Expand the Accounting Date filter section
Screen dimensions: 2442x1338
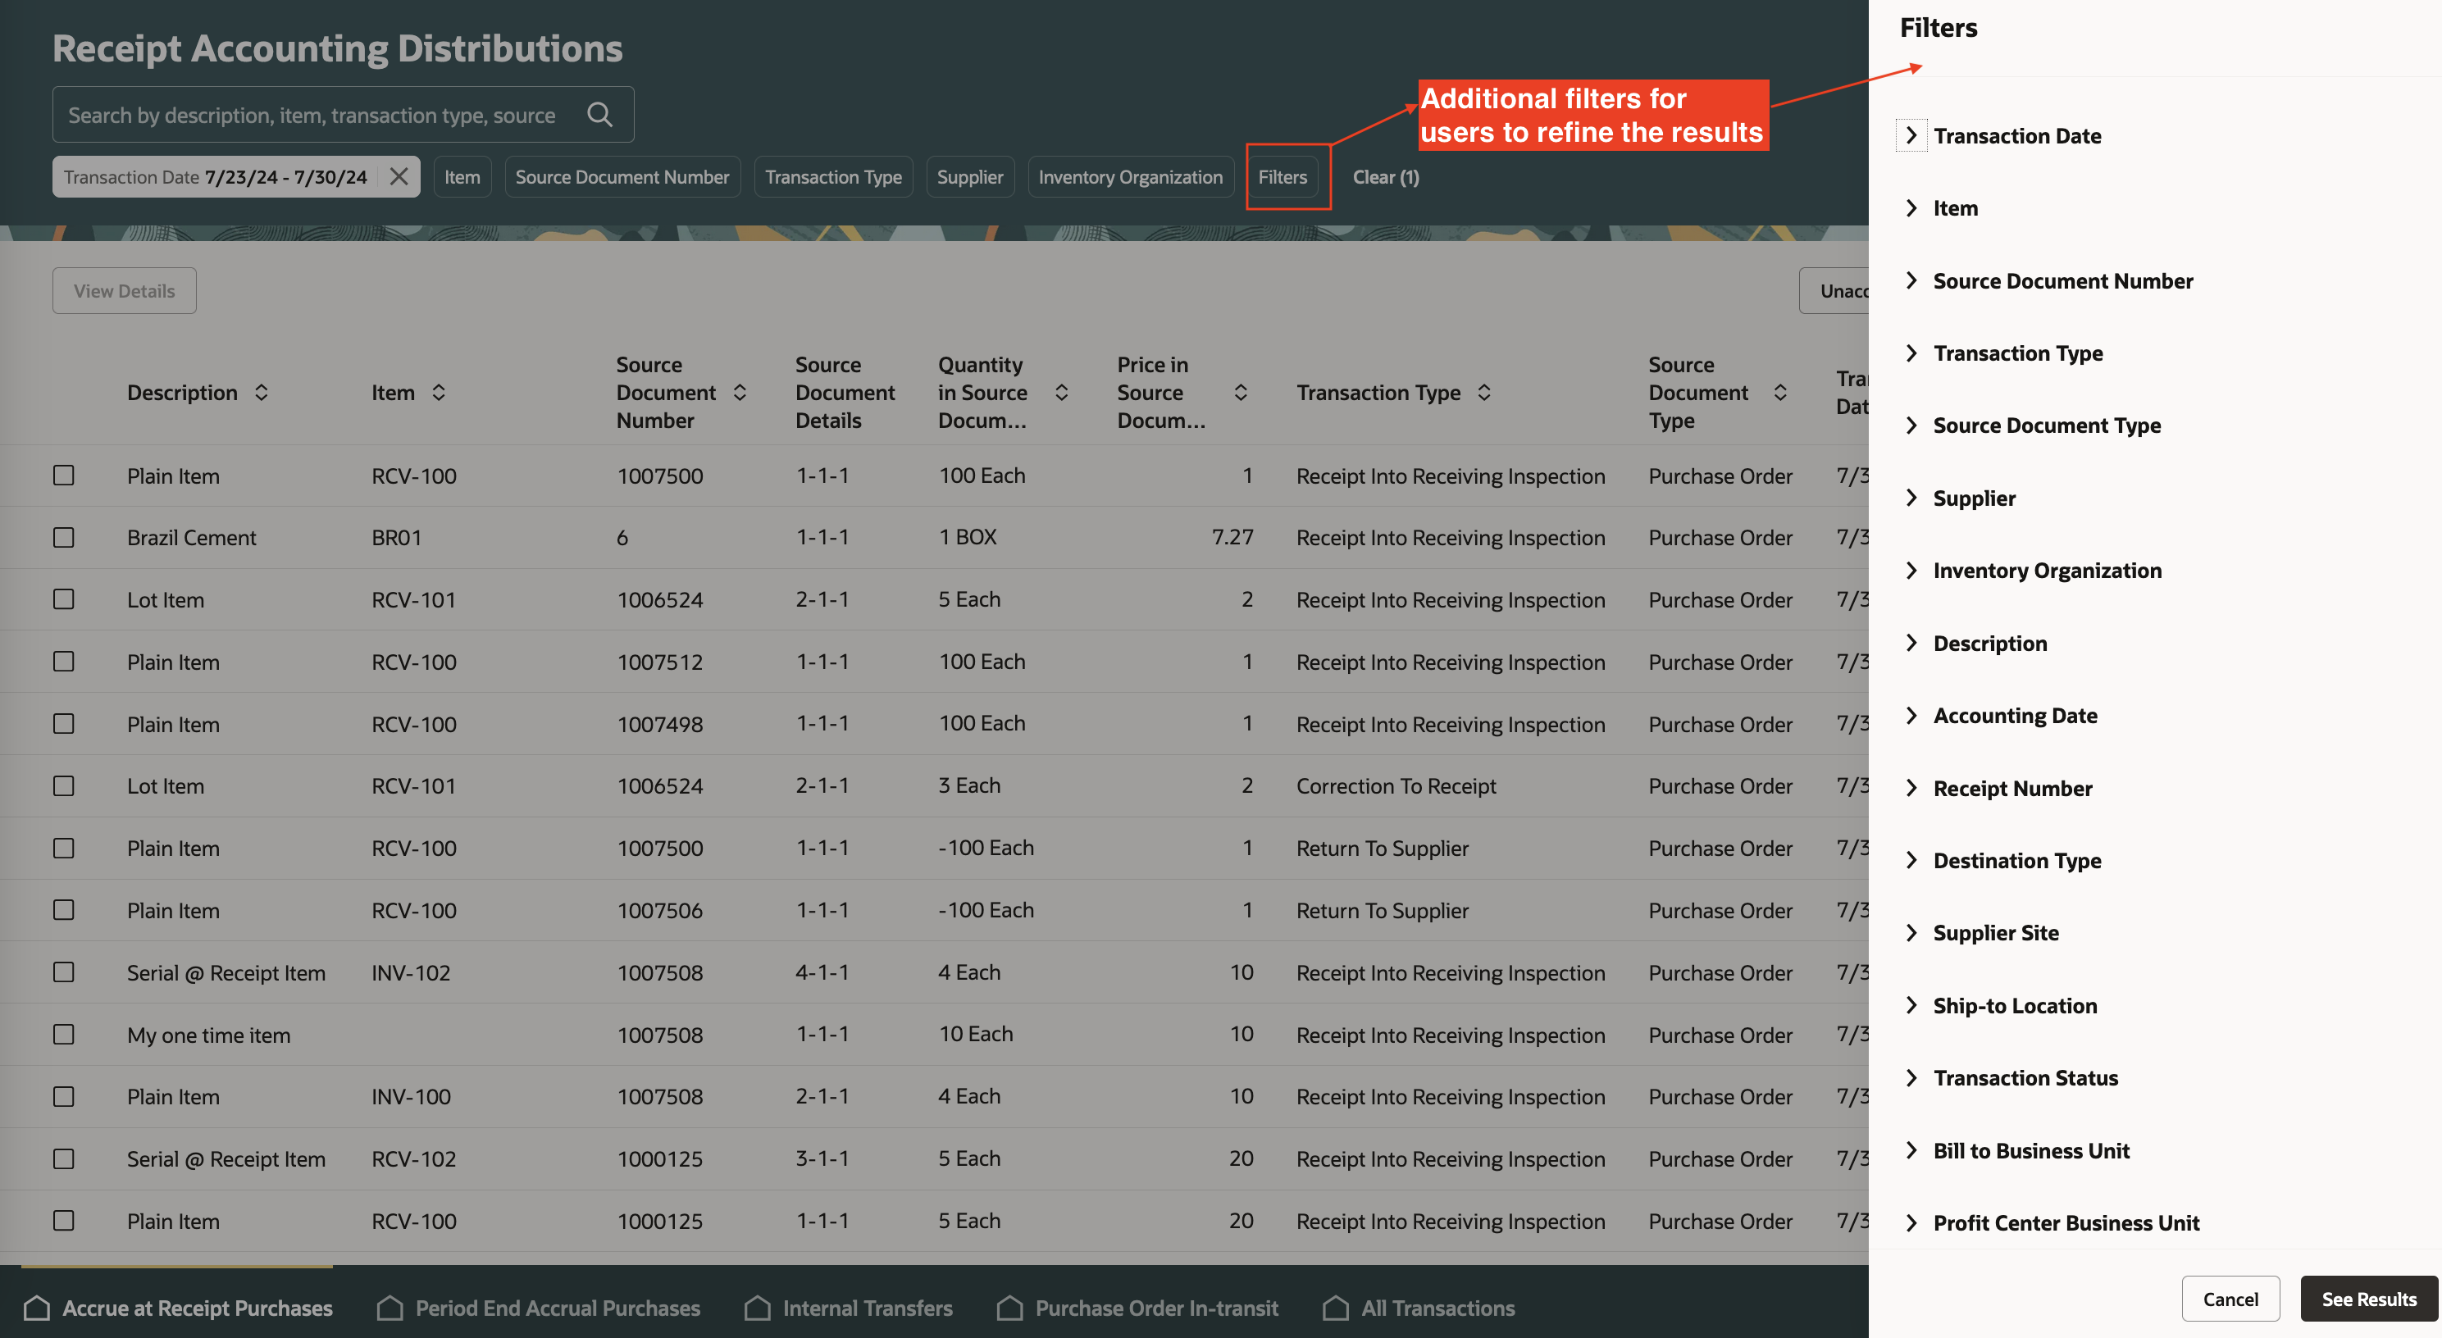pos(1911,716)
